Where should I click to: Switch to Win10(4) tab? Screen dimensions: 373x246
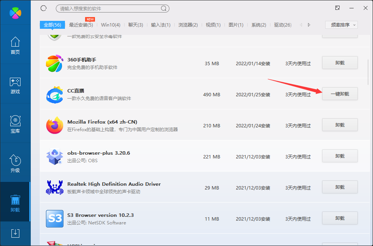click(x=111, y=25)
